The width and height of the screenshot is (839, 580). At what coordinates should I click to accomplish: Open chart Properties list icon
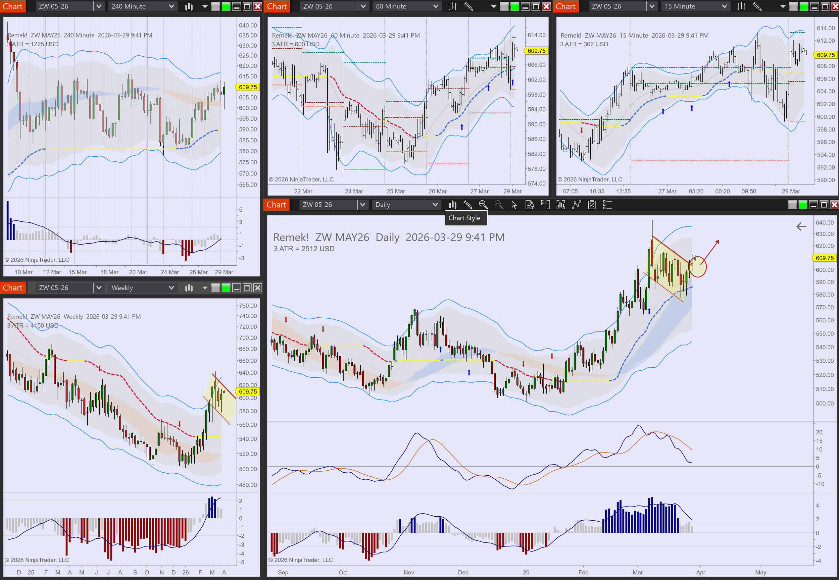tap(608, 205)
